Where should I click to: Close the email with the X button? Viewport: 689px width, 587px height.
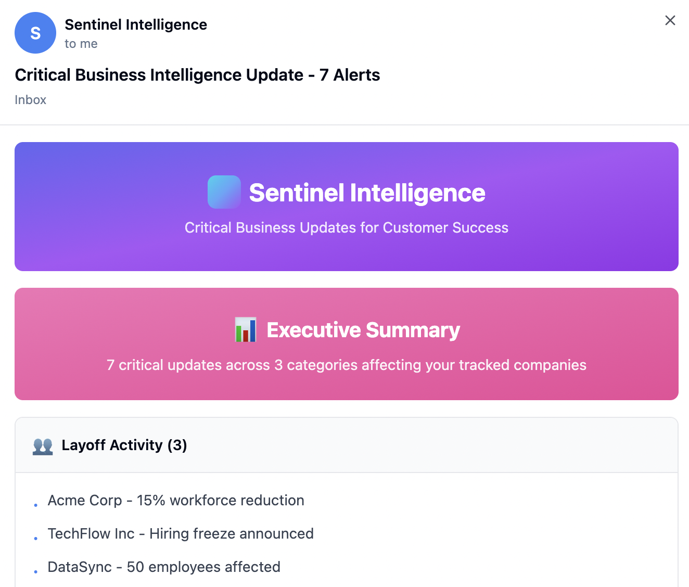coord(670,20)
